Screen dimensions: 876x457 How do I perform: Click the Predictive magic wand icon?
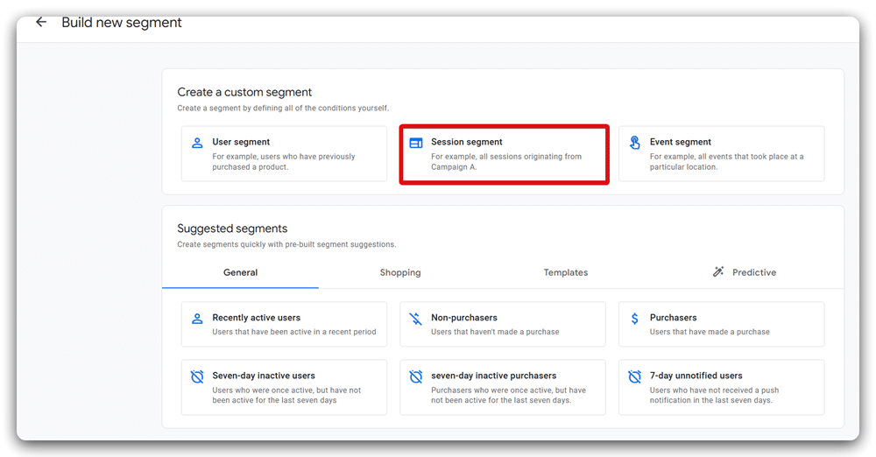(718, 271)
